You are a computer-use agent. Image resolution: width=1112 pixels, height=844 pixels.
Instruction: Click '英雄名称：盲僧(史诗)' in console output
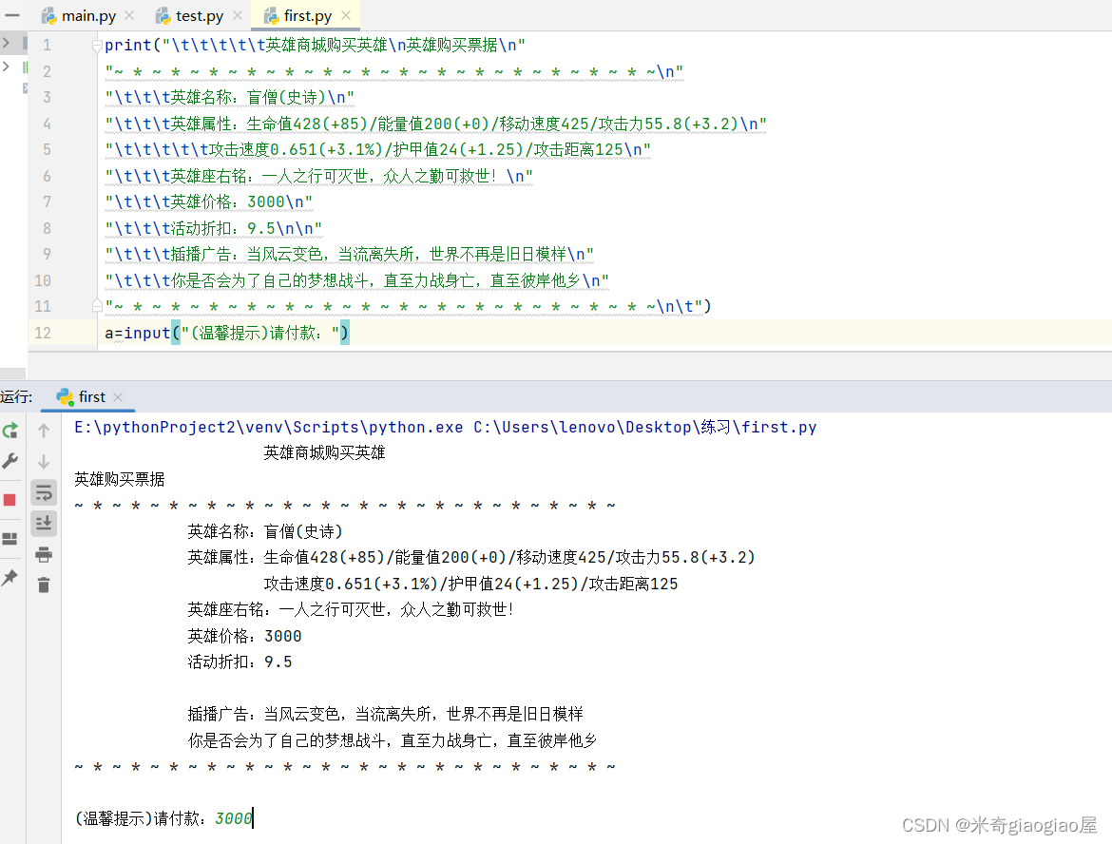[x=265, y=531]
